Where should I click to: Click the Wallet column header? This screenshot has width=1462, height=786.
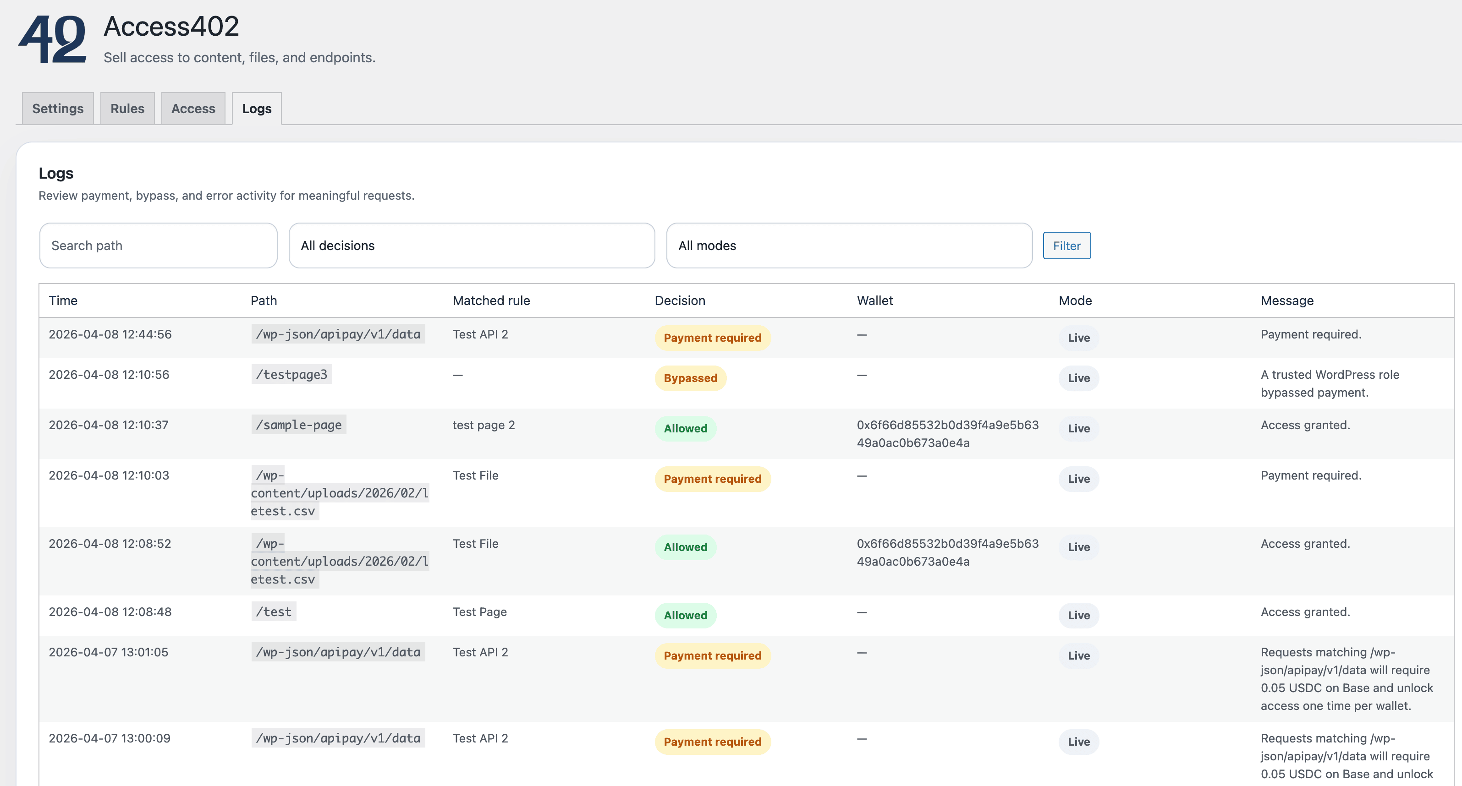click(x=874, y=300)
